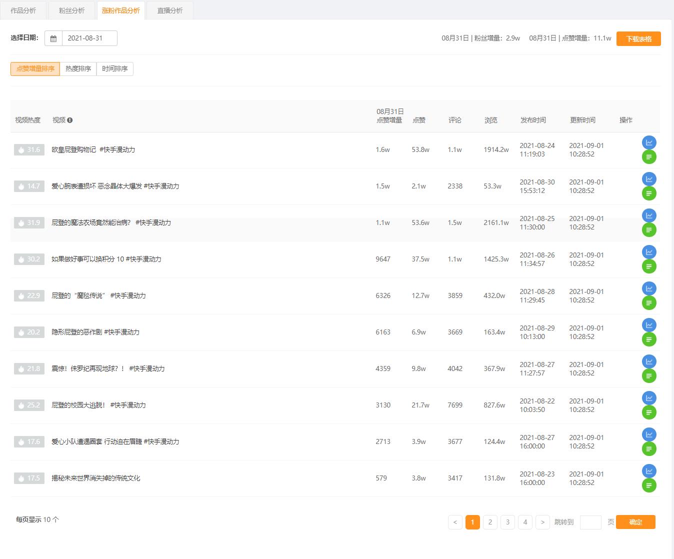674x559 pixels.
Task: Click the 确定 jump button
Action: coord(635,522)
